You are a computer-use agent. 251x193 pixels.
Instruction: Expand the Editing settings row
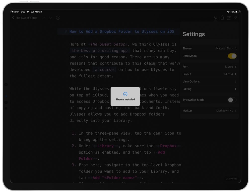pyautogui.click(x=209, y=89)
